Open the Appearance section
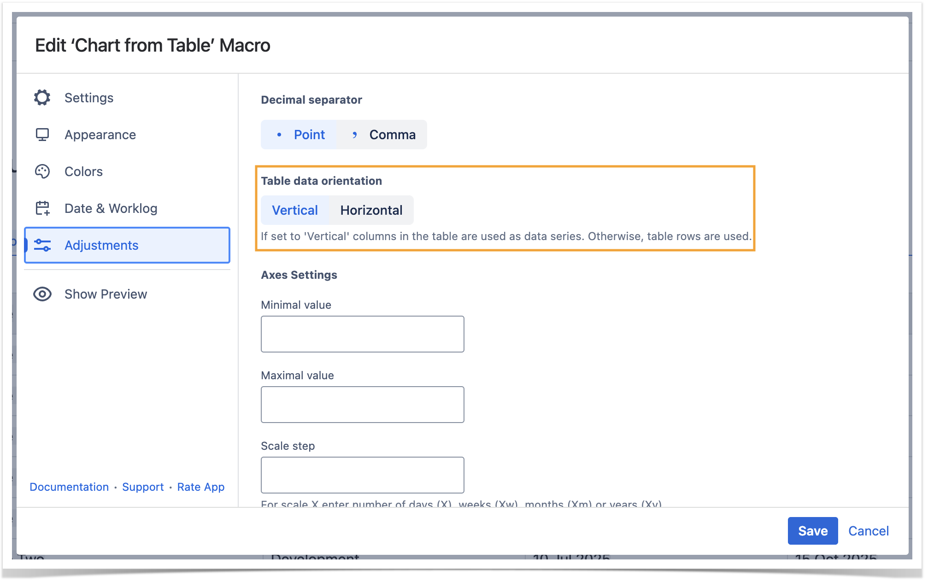928x582 pixels. point(100,135)
